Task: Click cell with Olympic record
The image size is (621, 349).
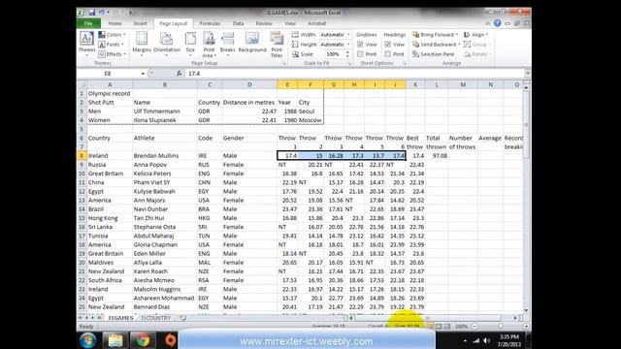Action: 110,94
